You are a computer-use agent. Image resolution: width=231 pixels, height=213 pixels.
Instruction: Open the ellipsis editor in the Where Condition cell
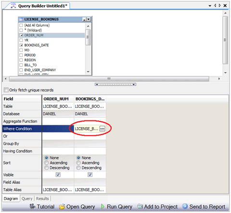[103, 129]
